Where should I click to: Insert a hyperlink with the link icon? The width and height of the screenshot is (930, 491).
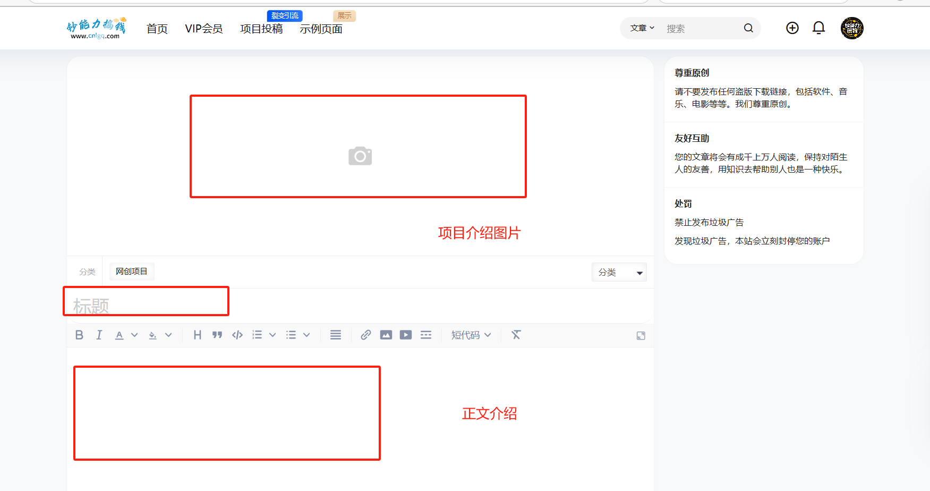365,335
